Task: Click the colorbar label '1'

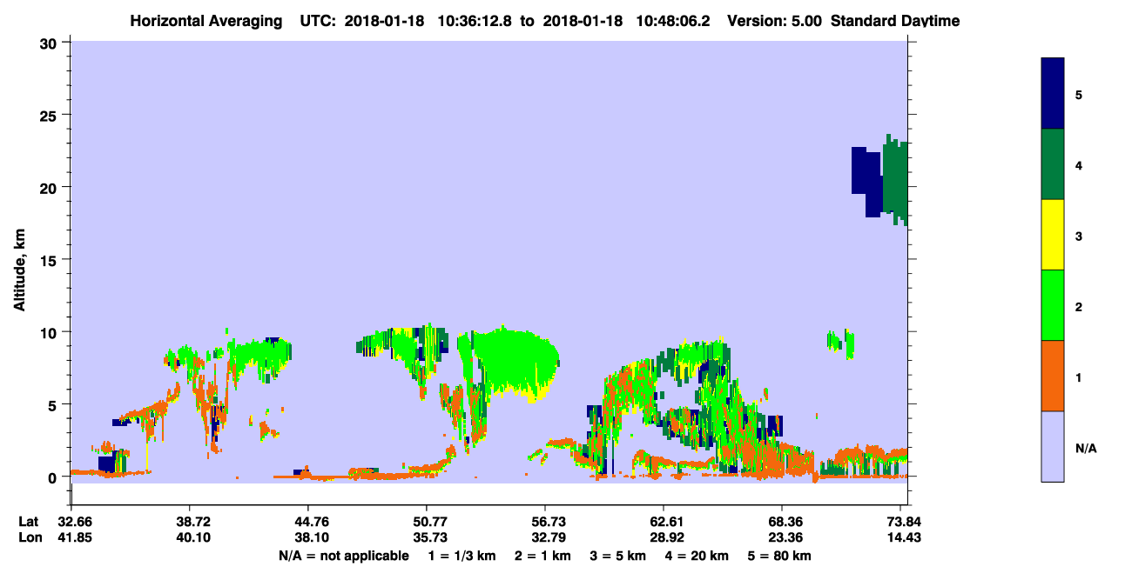Action: coord(1079,377)
